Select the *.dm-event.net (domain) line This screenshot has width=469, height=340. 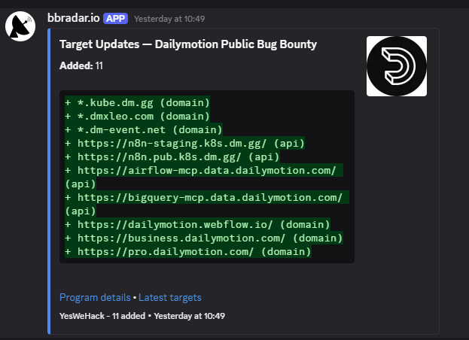[144, 129]
